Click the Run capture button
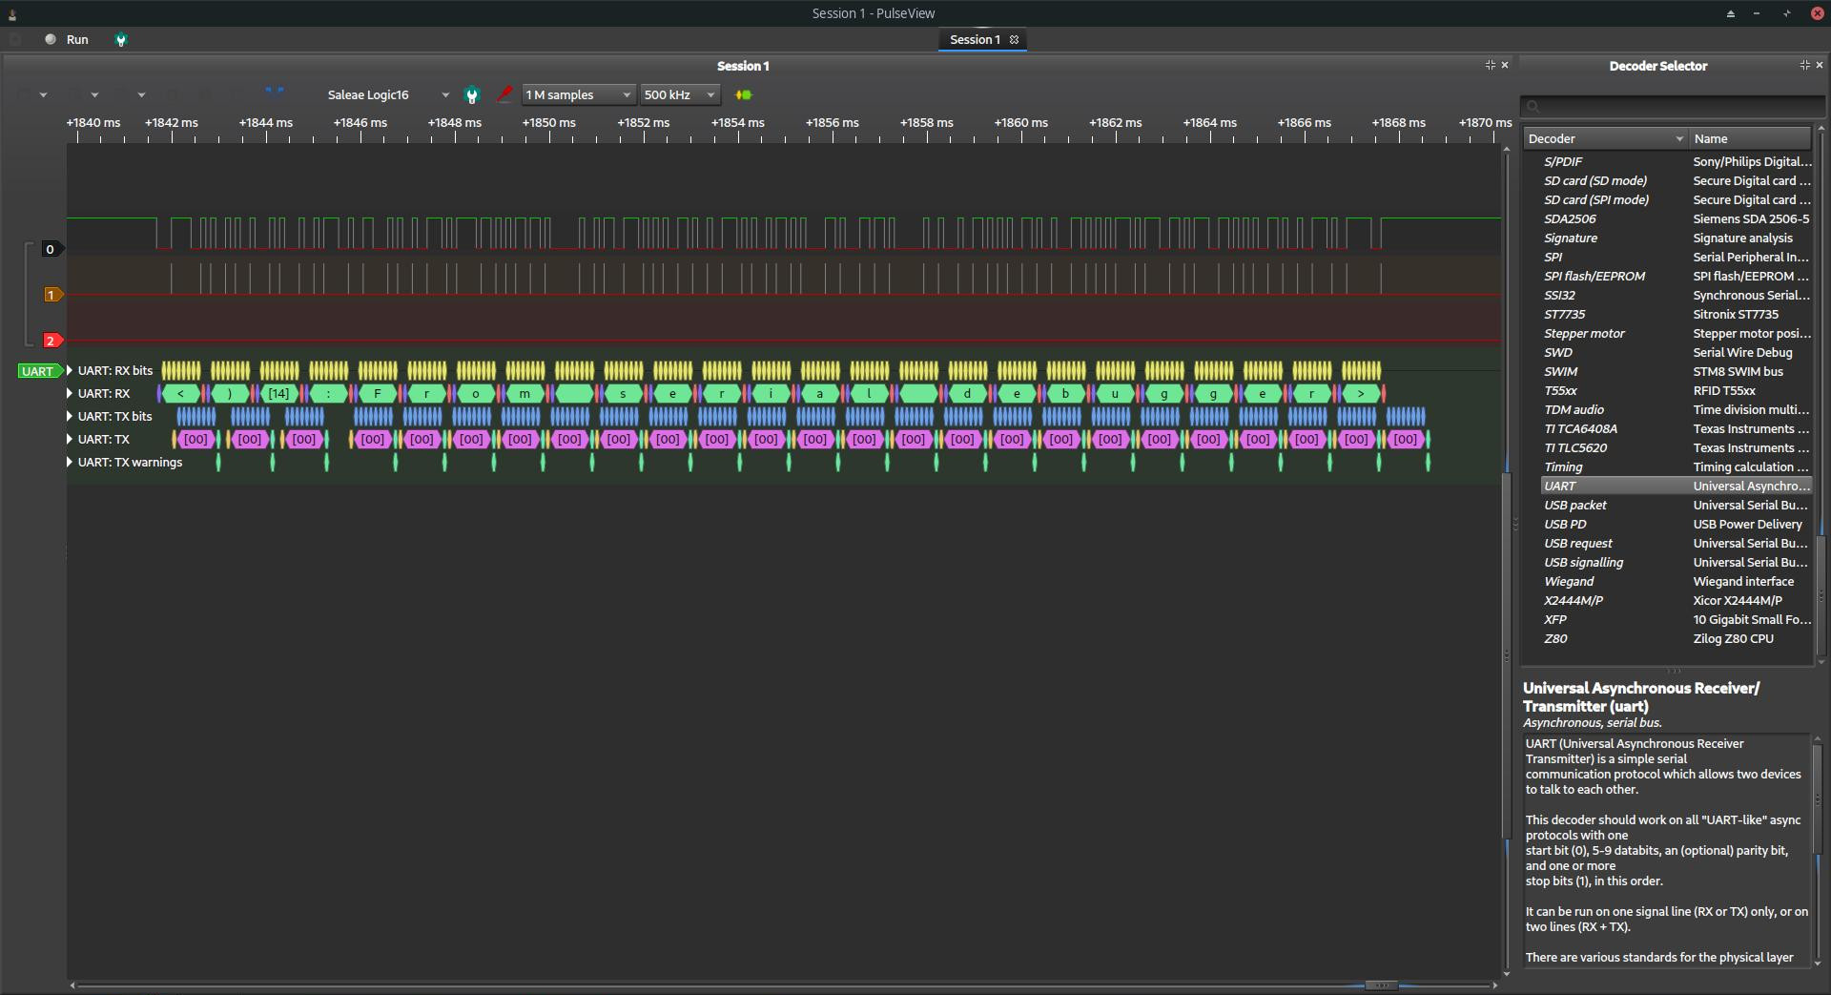The height and width of the screenshot is (995, 1831). pos(67,39)
